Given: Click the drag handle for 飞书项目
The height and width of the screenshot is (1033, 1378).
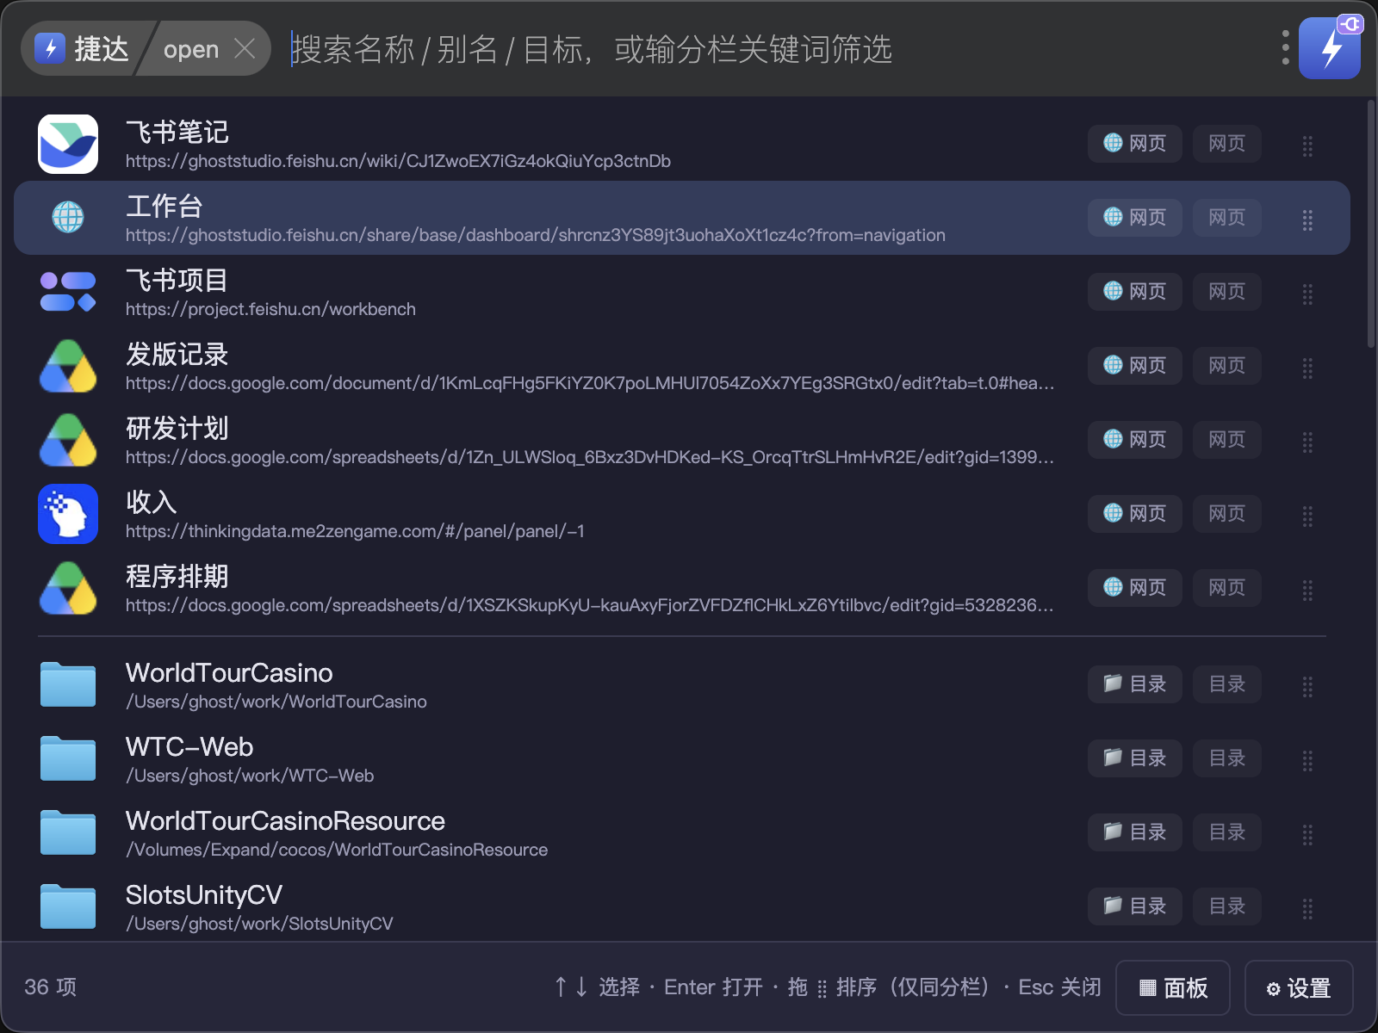Looking at the screenshot, I should 1307,294.
